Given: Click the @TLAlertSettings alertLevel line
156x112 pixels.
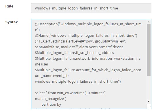Looking at the screenshot, I should 81,41.
